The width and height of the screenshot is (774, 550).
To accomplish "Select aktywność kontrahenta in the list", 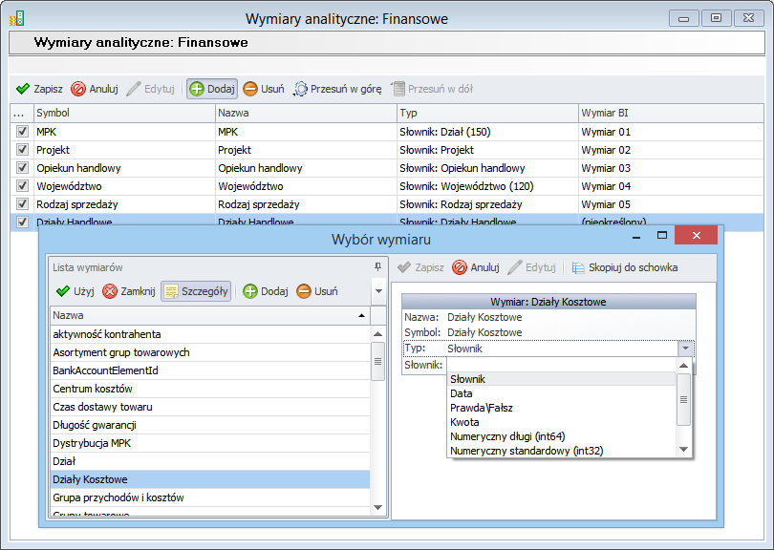I will click(210, 334).
